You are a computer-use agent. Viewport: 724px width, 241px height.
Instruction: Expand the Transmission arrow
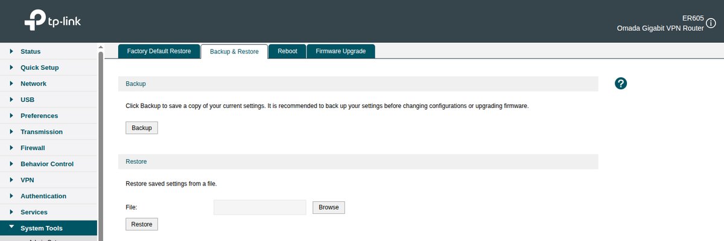[11, 131]
